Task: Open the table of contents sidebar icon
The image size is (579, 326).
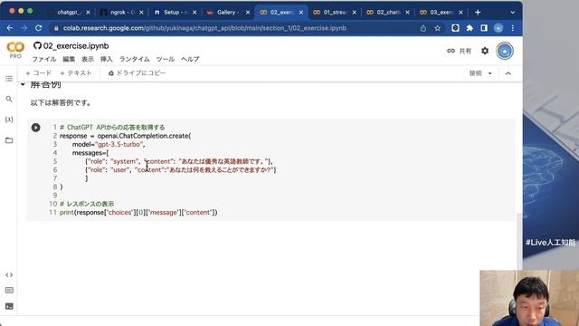Action: tap(9, 79)
